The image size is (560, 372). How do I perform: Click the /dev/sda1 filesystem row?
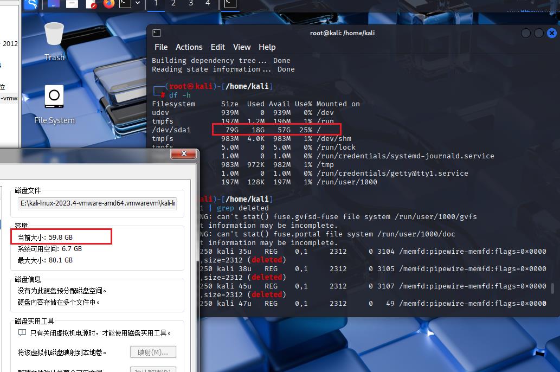tap(236, 130)
